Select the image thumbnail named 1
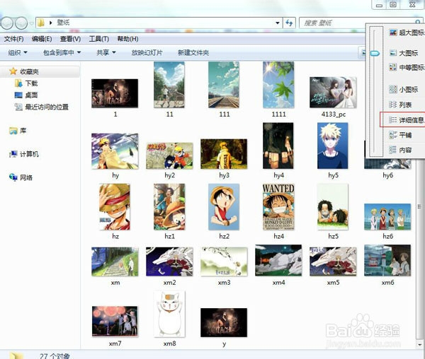Viewport: 425px width, 359px height. tap(115, 93)
